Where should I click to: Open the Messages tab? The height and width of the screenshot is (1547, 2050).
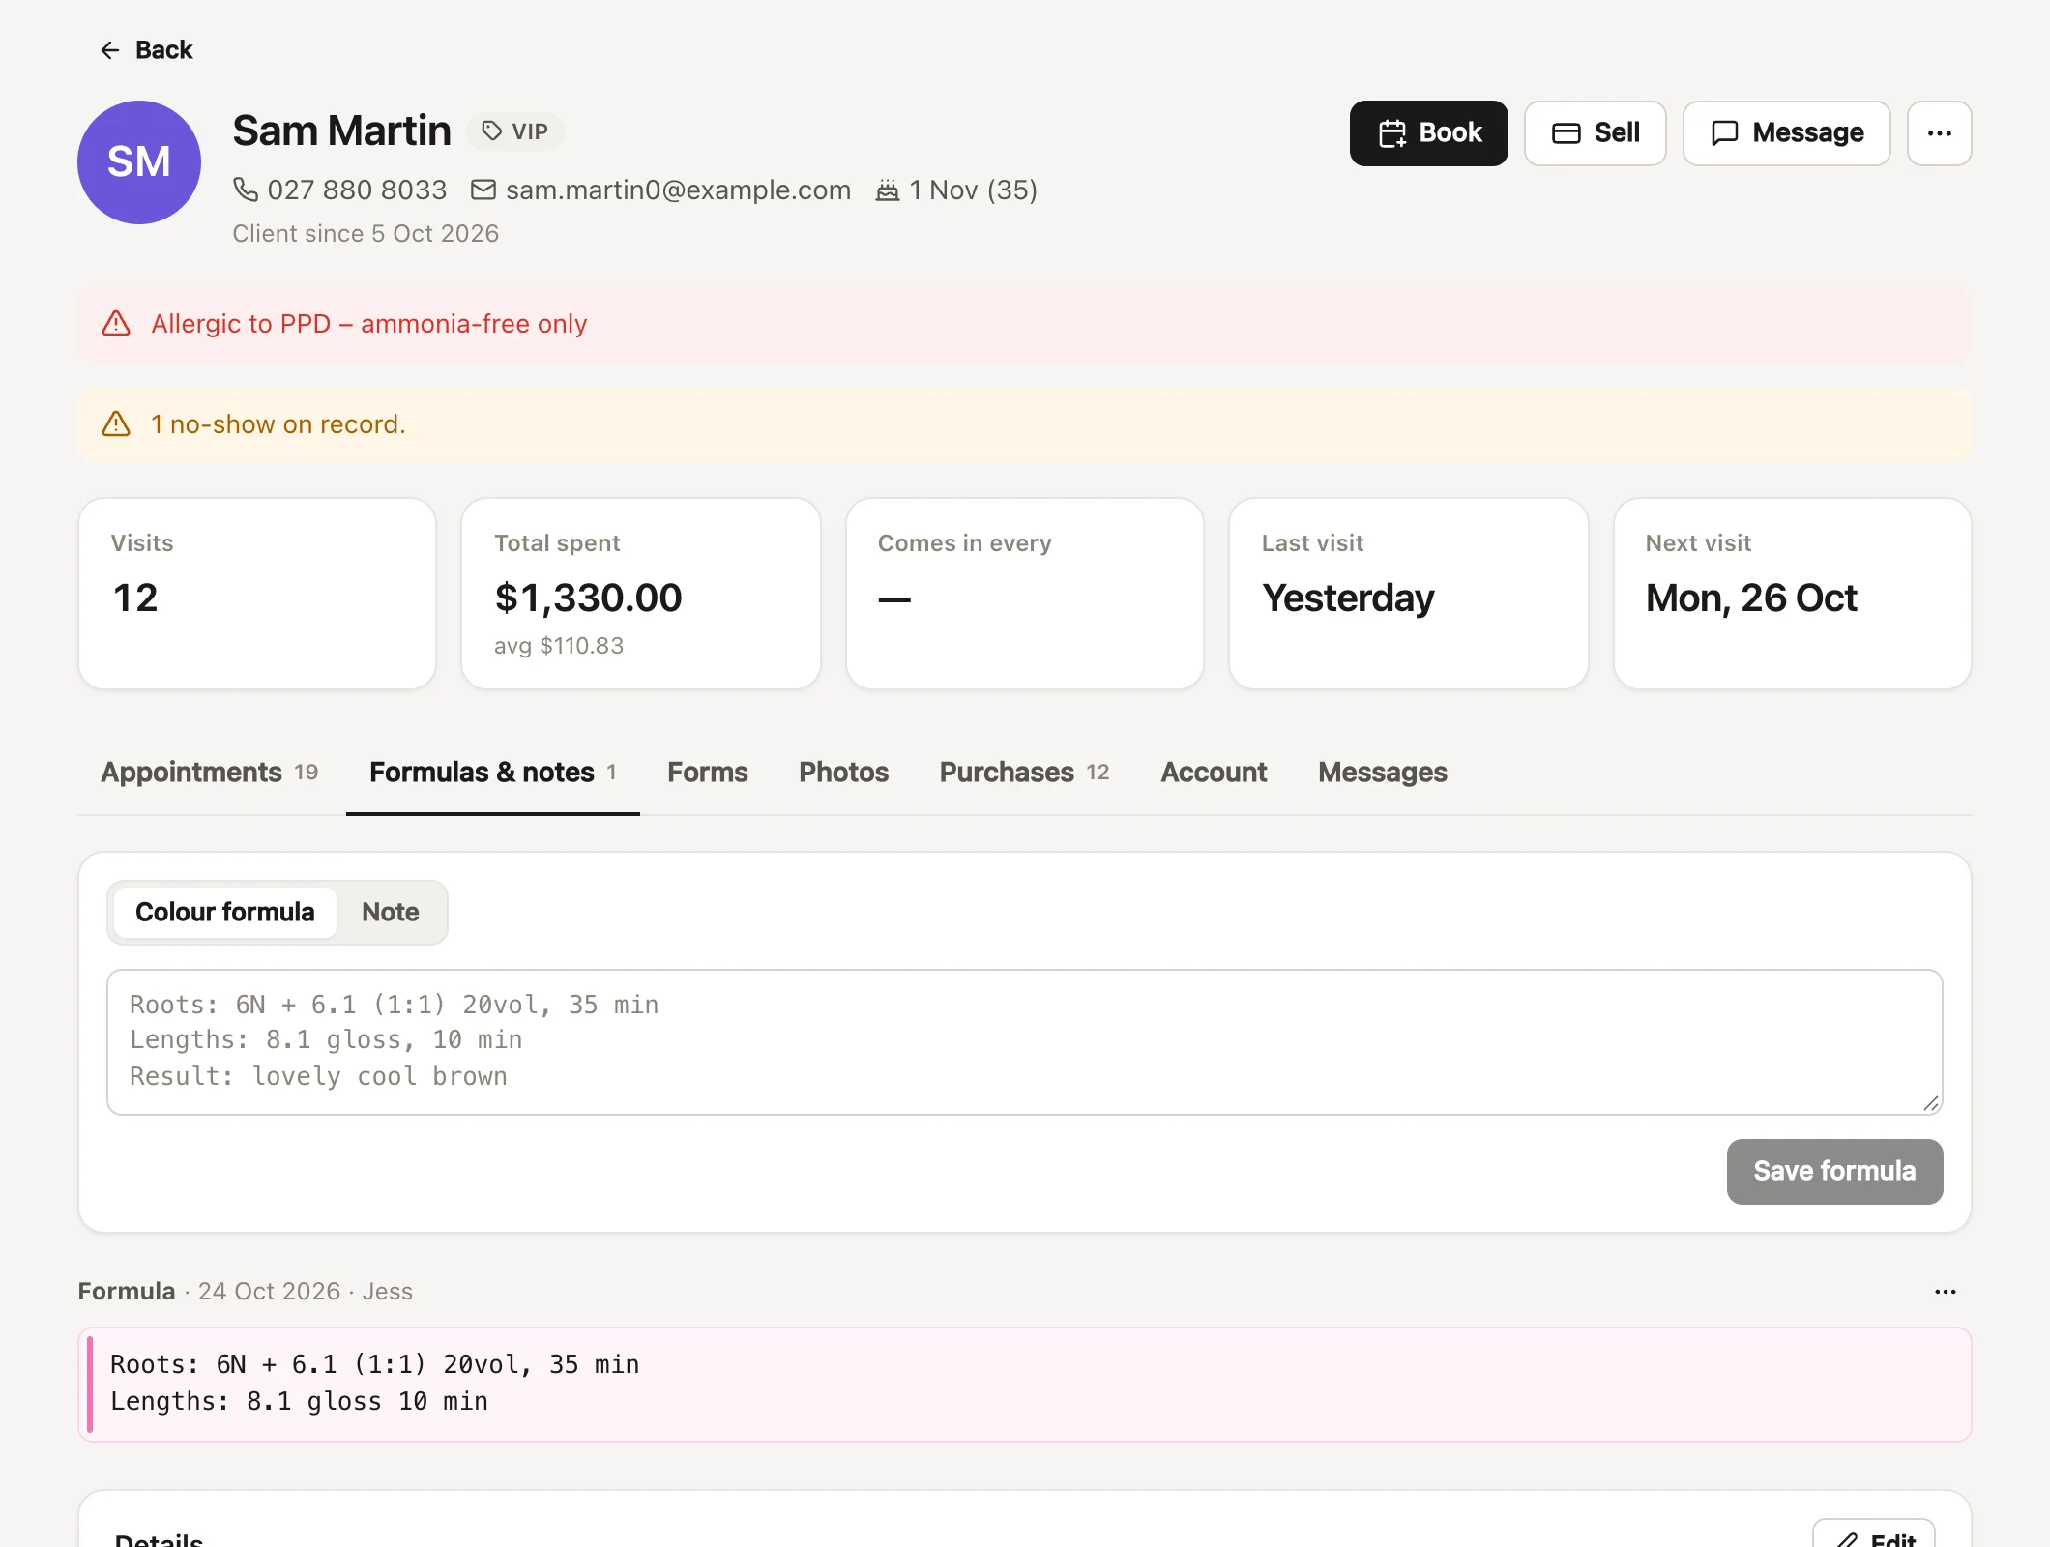pyautogui.click(x=1383, y=773)
